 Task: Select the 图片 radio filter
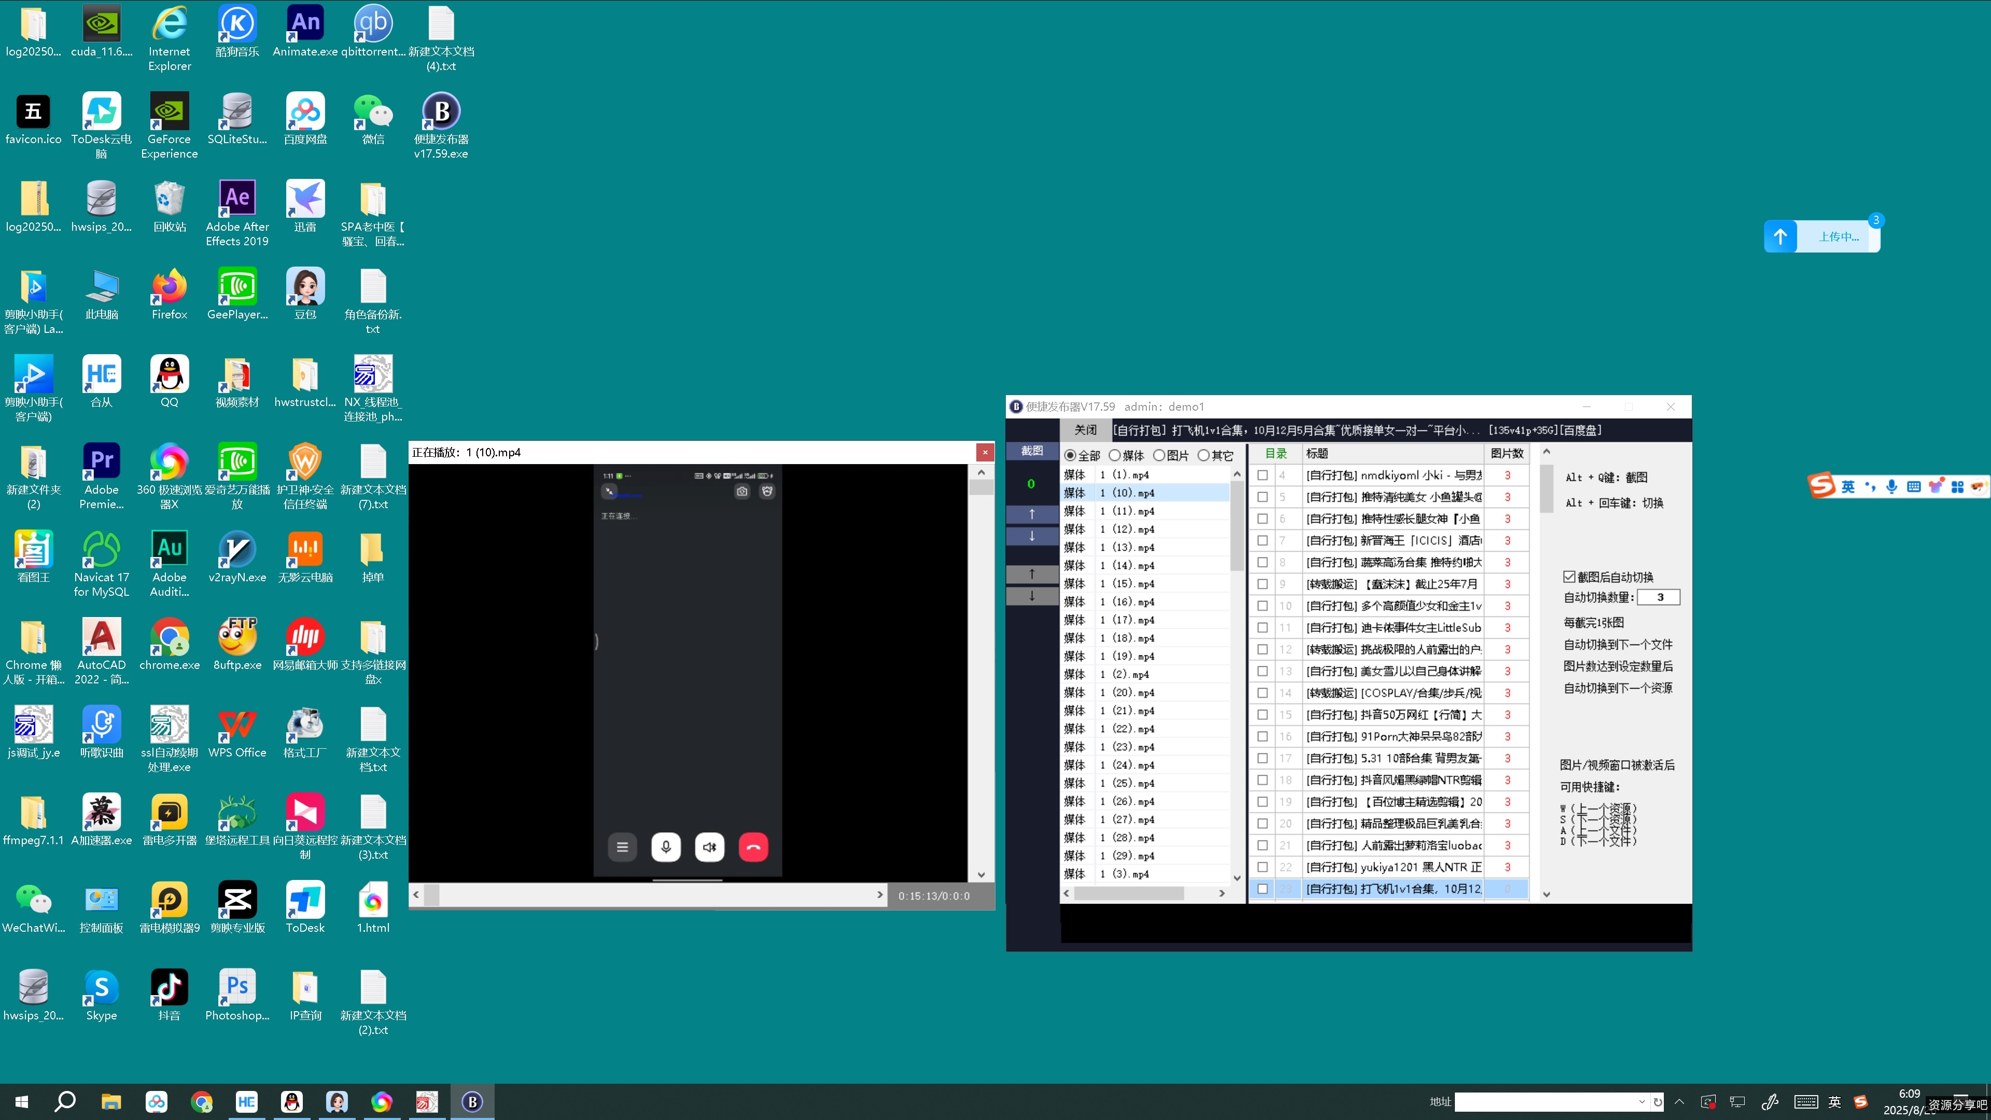pos(1159,455)
